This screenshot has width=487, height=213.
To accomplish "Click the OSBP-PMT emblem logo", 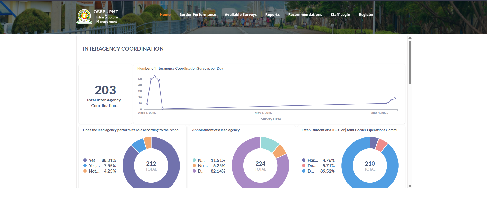I will [84, 17].
